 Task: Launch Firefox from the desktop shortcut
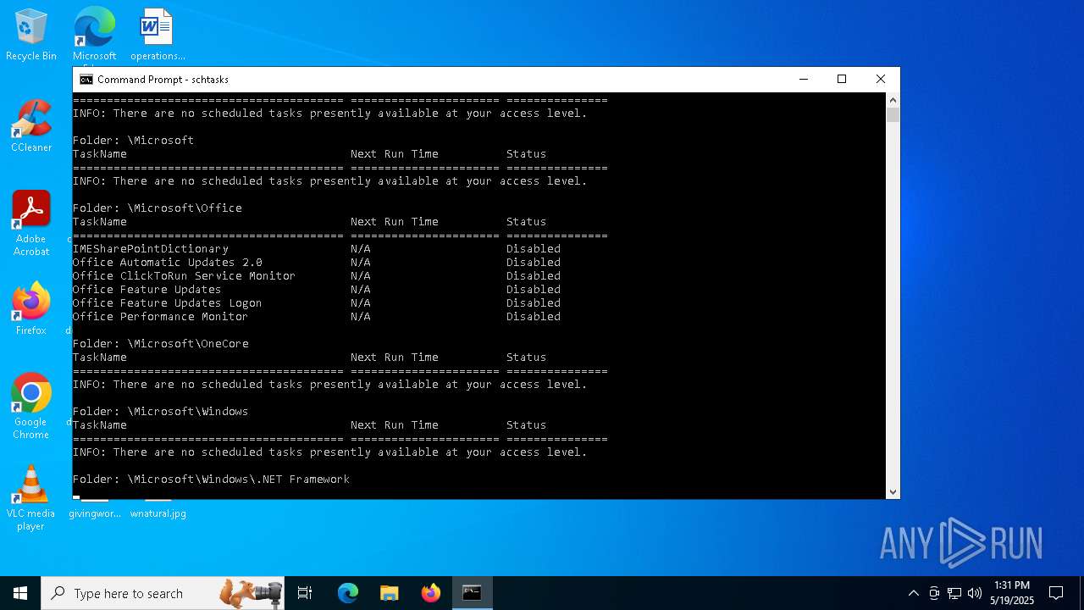point(31,309)
